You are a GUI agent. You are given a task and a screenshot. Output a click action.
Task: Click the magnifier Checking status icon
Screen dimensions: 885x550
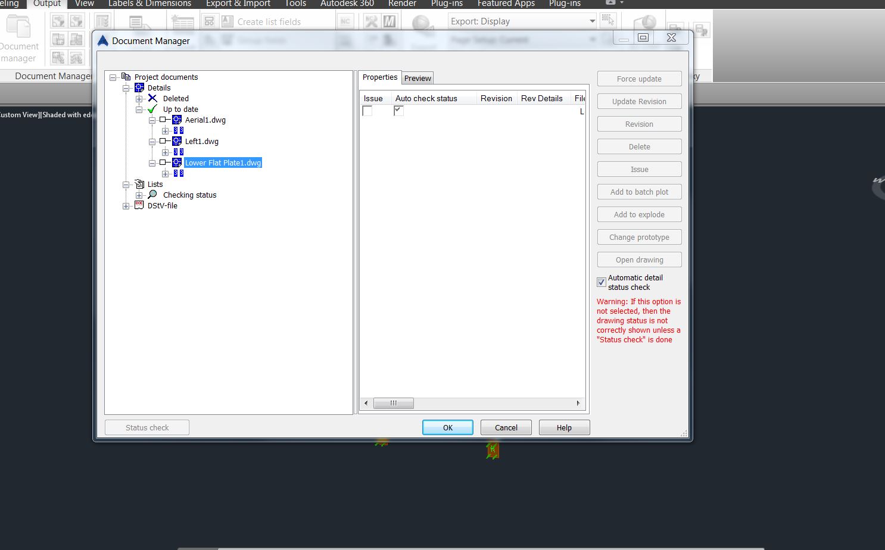(152, 195)
